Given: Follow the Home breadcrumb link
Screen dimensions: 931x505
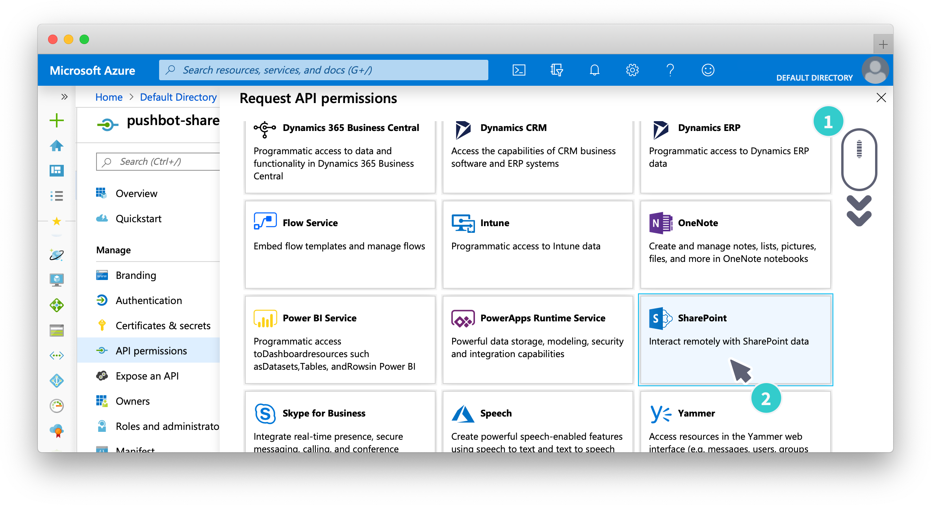Looking at the screenshot, I should coord(109,97).
